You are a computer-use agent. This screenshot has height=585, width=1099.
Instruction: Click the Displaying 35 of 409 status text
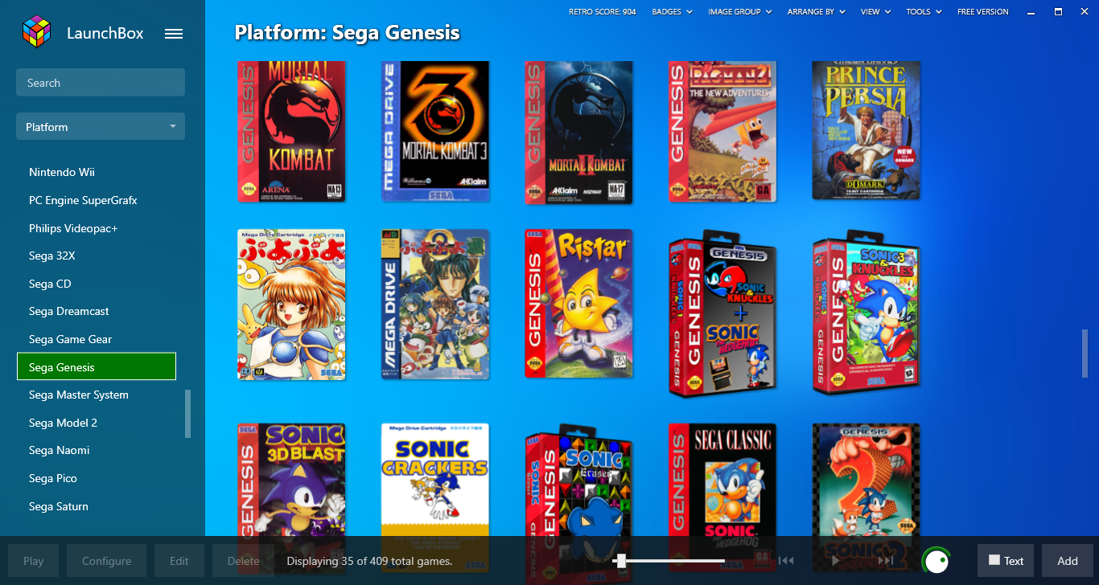(x=369, y=561)
